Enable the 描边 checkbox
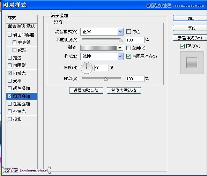Viewport: 207px width, 176px height. (9, 58)
